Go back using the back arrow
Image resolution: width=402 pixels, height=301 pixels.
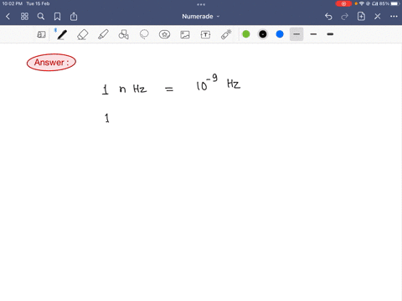pyautogui.click(x=8, y=17)
